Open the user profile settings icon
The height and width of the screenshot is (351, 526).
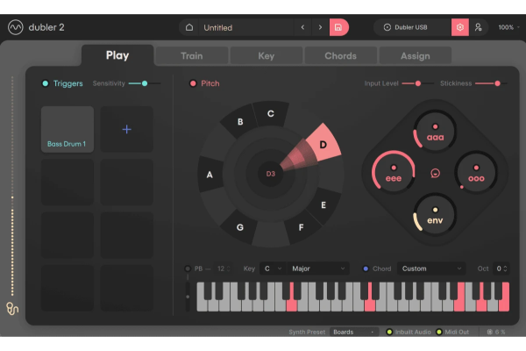(479, 27)
